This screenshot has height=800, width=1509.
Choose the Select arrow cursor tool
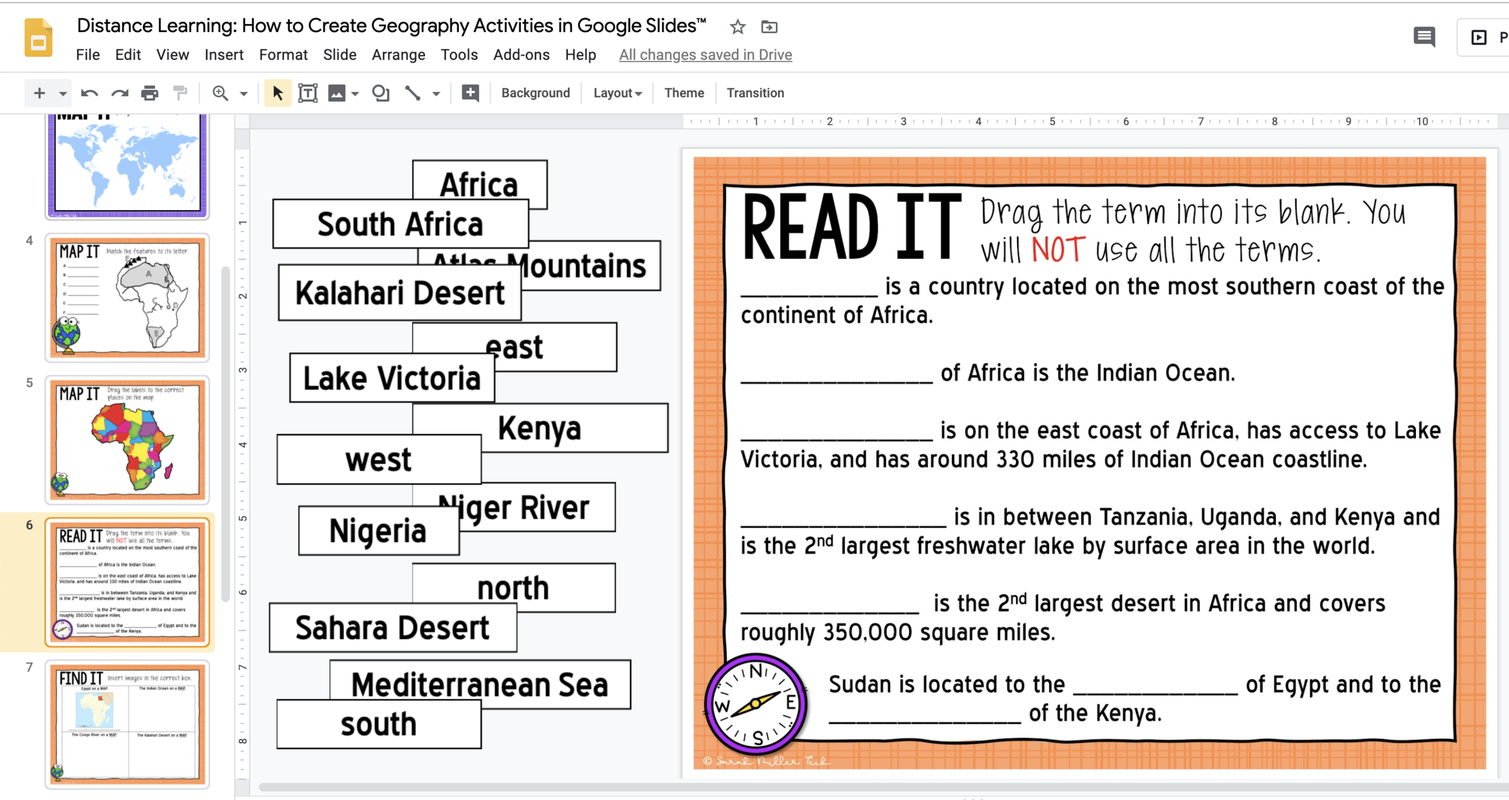278,93
